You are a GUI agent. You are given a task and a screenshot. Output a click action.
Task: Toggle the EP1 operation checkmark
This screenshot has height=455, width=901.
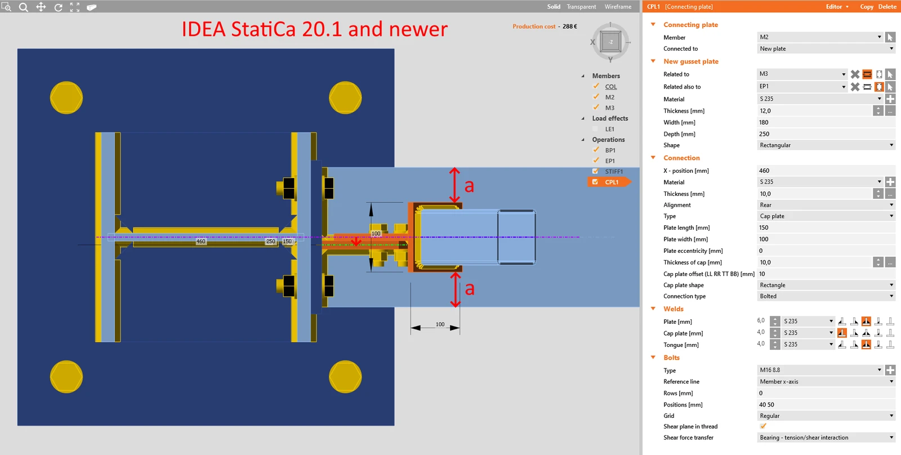tap(596, 160)
